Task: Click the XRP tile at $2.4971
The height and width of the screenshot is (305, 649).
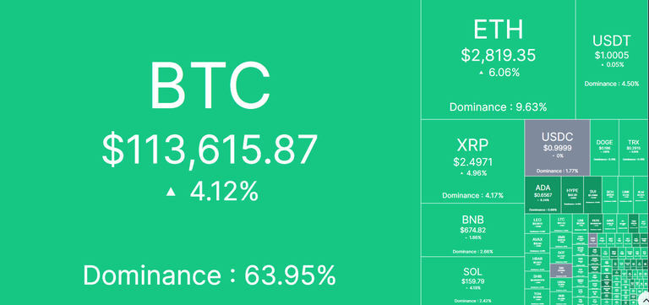Action: point(472,161)
